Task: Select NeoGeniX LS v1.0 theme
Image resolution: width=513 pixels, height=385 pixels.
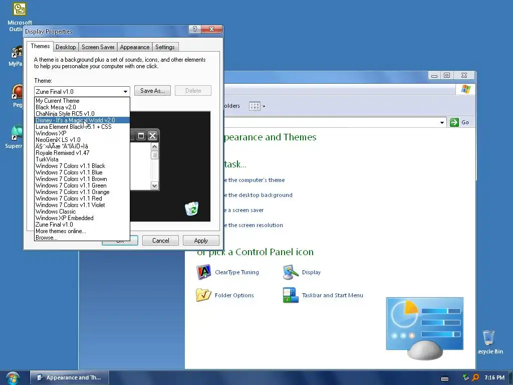Action: click(82, 140)
